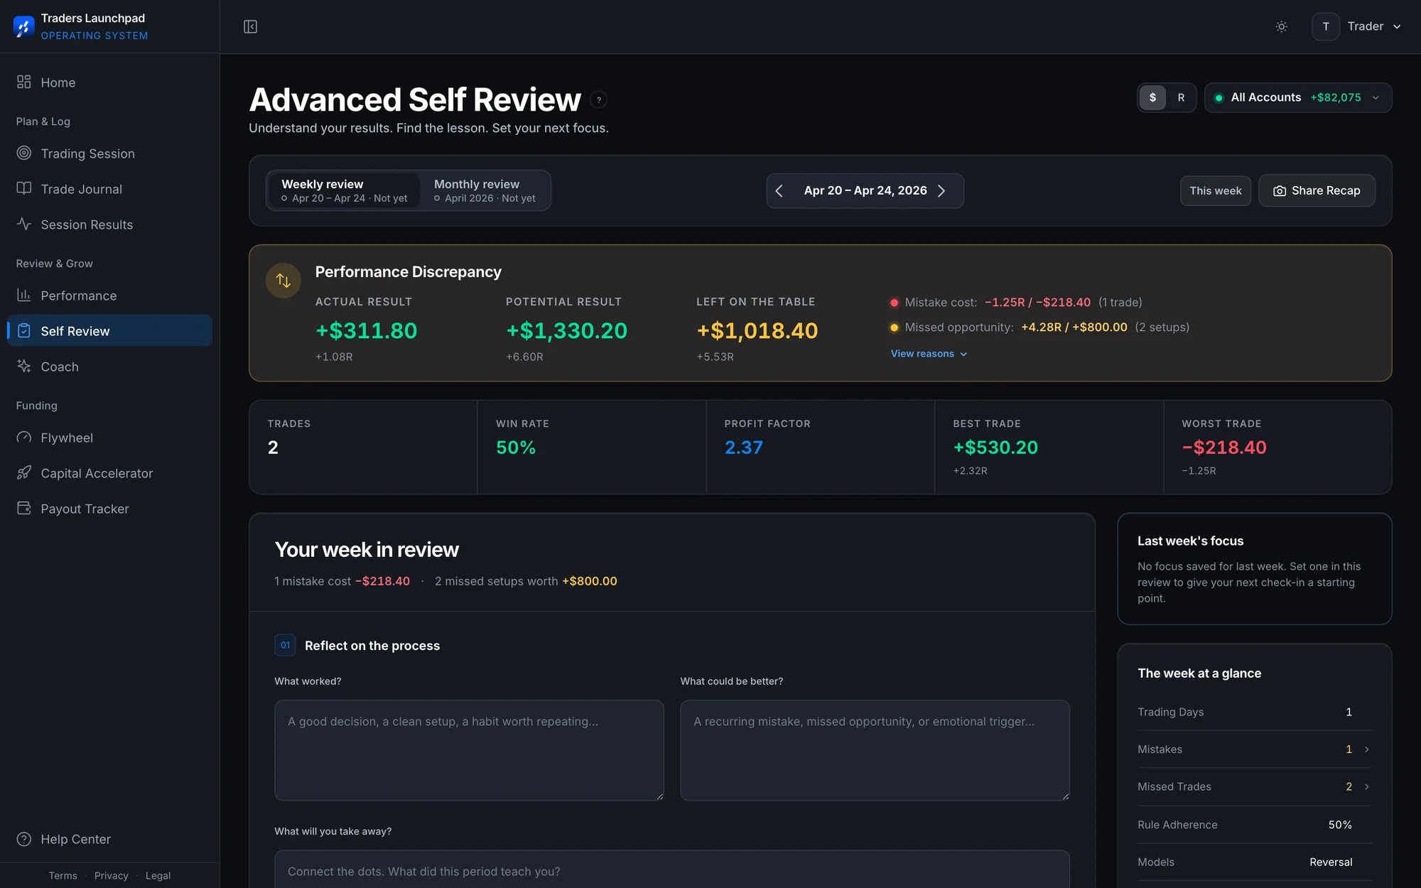Viewport: 1421px width, 888px height.
Task: Open Performance page
Action: (109, 296)
